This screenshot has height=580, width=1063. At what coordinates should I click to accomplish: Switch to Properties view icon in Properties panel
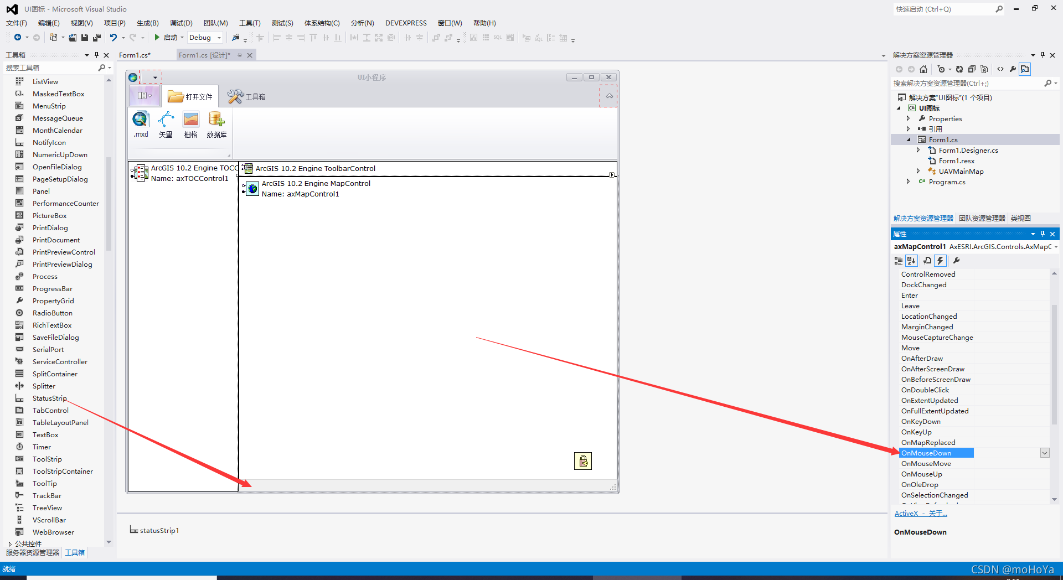pos(927,261)
